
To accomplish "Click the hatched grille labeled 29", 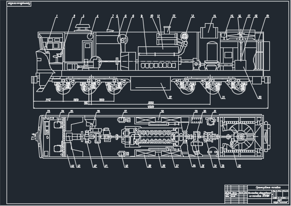I will click(196, 120).
